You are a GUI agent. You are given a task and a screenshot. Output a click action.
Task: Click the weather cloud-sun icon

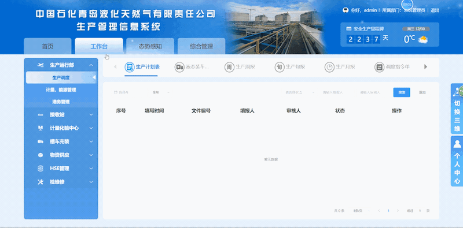[x=423, y=39]
